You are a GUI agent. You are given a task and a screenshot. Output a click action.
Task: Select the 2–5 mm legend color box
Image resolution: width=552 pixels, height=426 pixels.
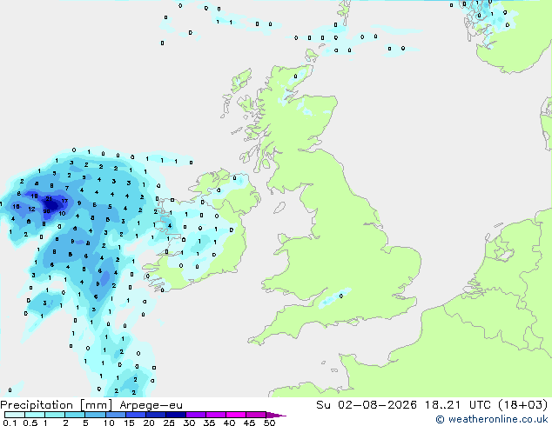pyautogui.click(x=75, y=415)
